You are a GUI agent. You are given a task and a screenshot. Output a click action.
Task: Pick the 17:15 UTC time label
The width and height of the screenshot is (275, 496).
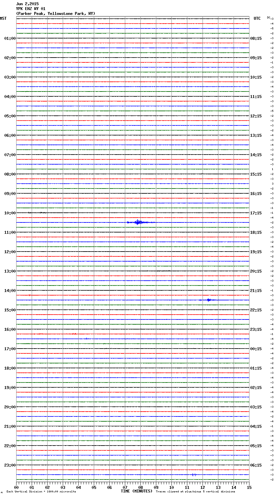click(256, 213)
